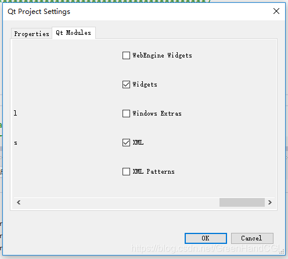
Task: Click the XML Patterns label text
Action: 153,171
